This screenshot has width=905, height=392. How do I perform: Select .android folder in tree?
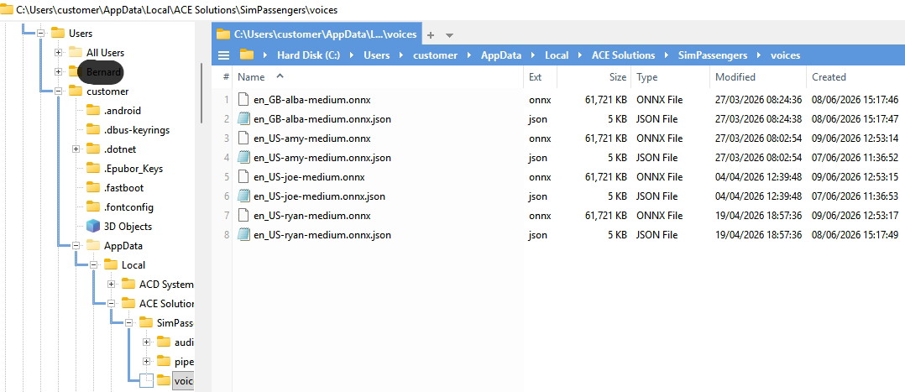coord(122,111)
